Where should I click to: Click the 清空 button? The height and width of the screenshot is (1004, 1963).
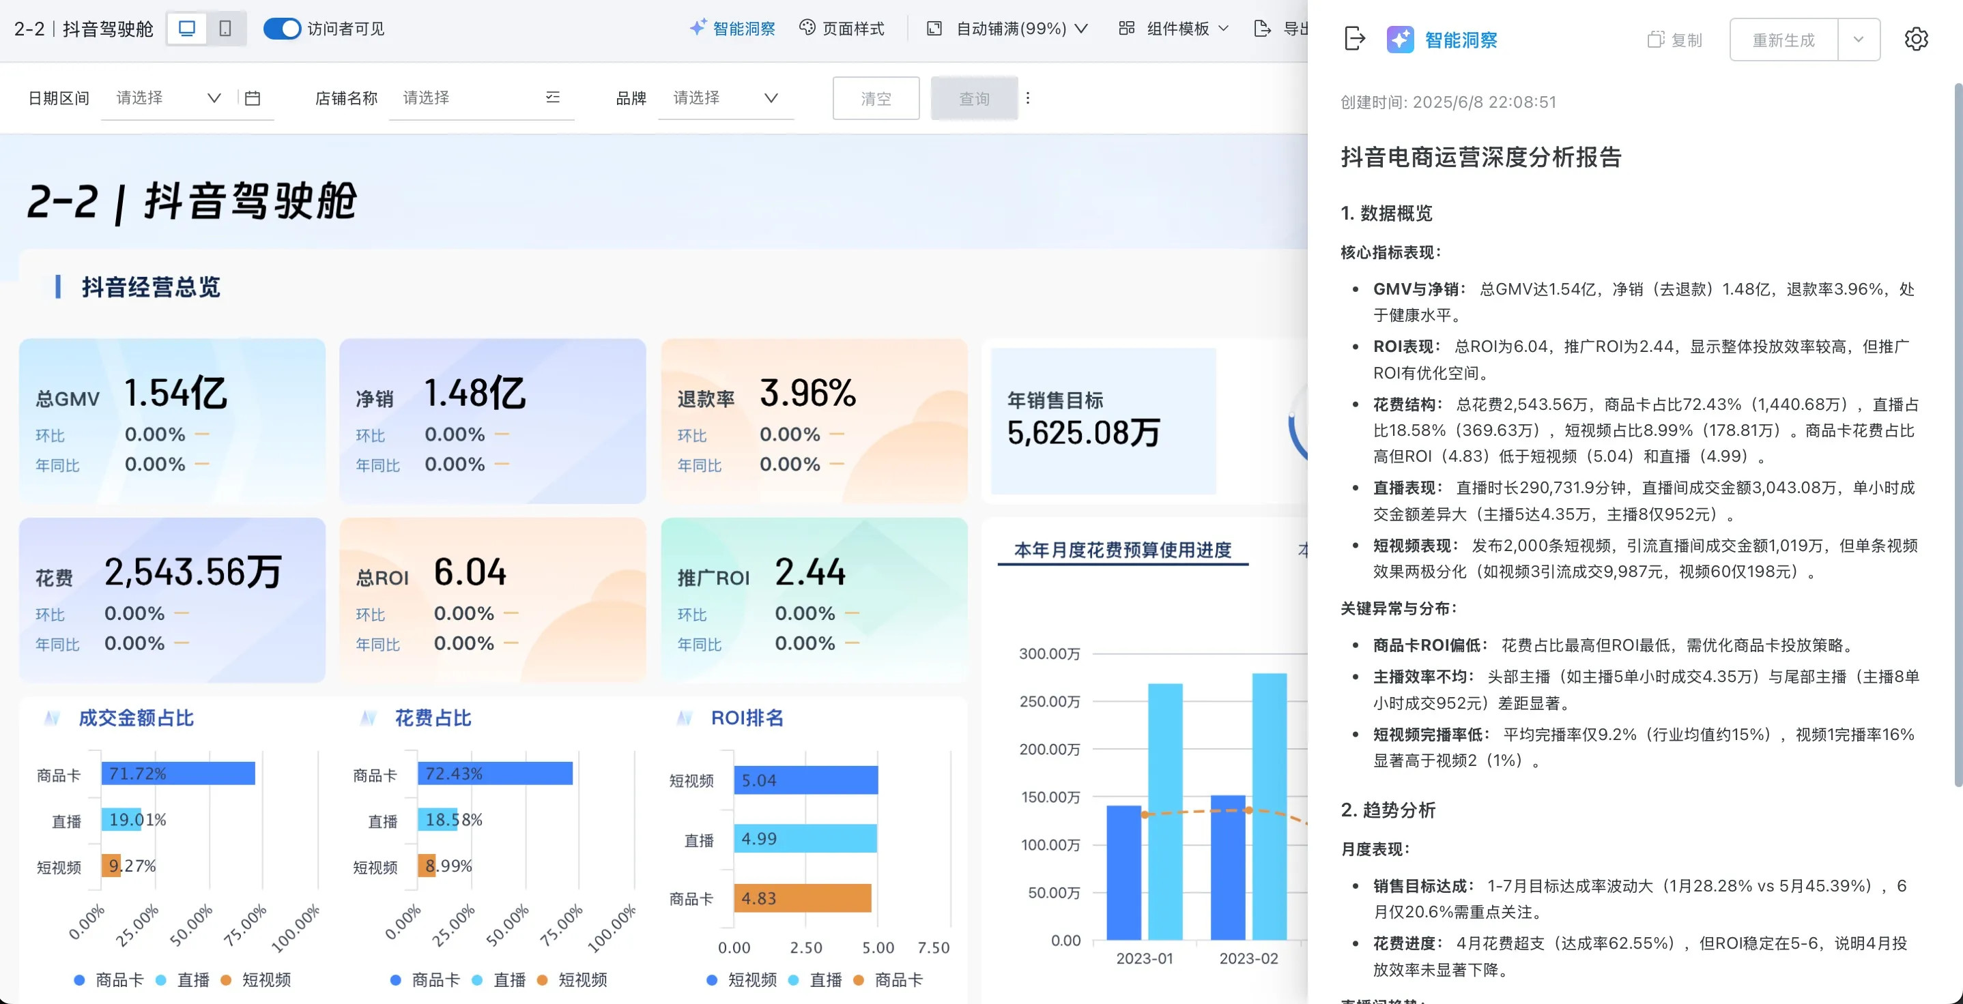(876, 98)
